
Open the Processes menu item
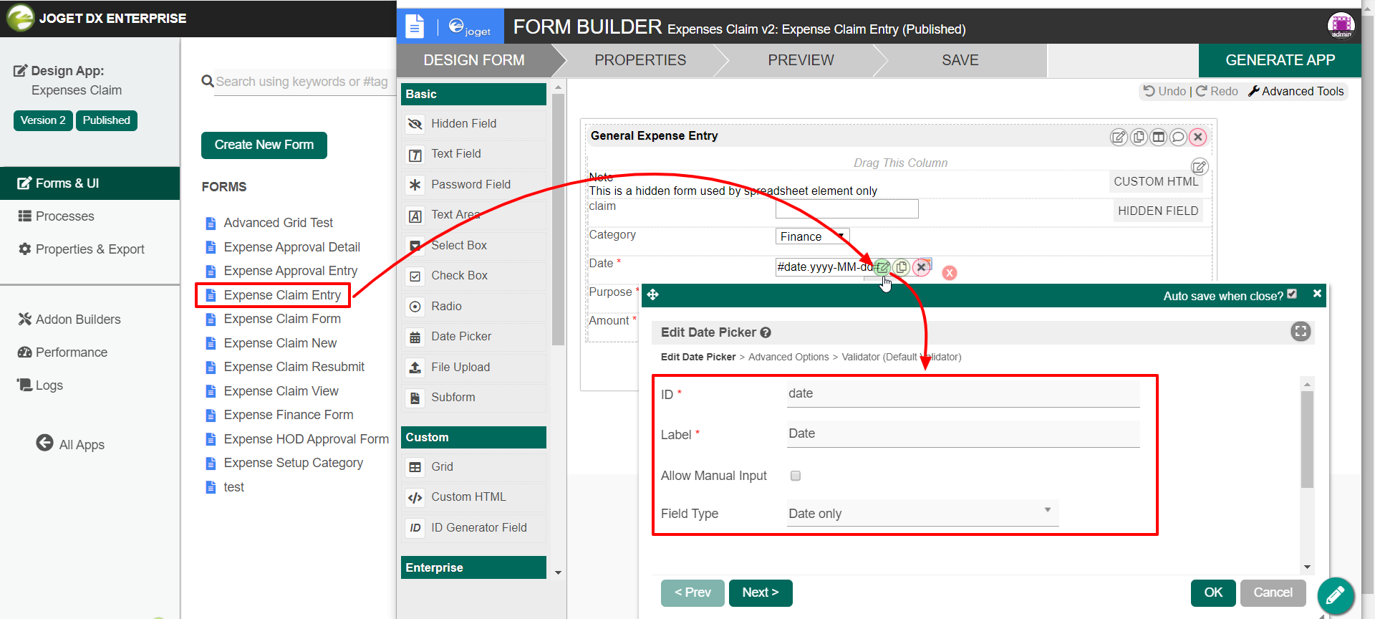64,216
